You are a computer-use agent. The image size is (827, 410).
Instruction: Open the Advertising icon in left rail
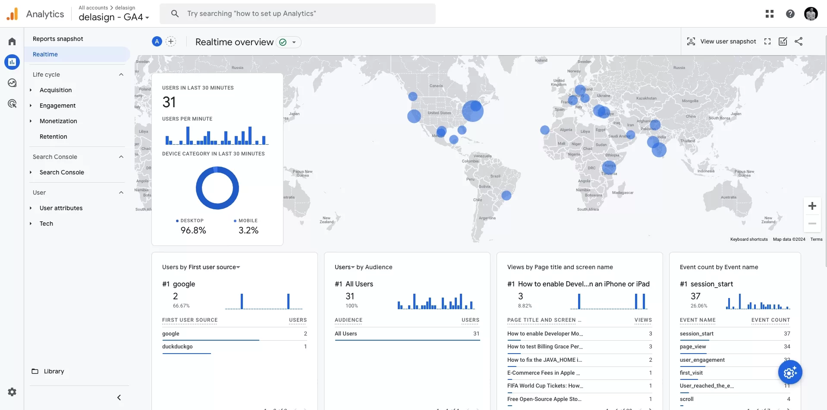click(12, 103)
